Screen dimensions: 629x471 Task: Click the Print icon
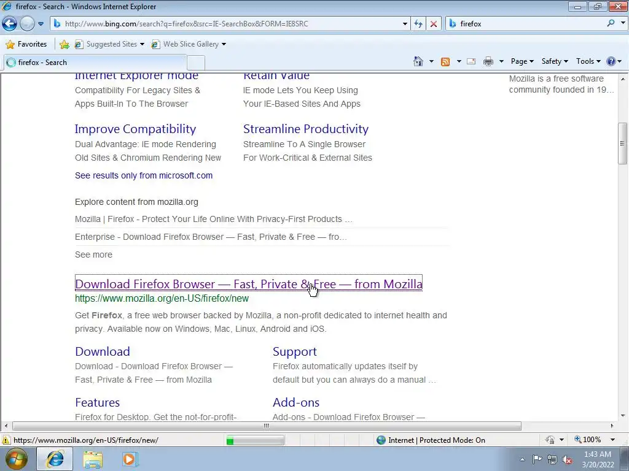[488, 61]
